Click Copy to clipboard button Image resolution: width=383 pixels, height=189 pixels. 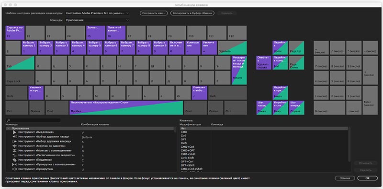point(192,13)
